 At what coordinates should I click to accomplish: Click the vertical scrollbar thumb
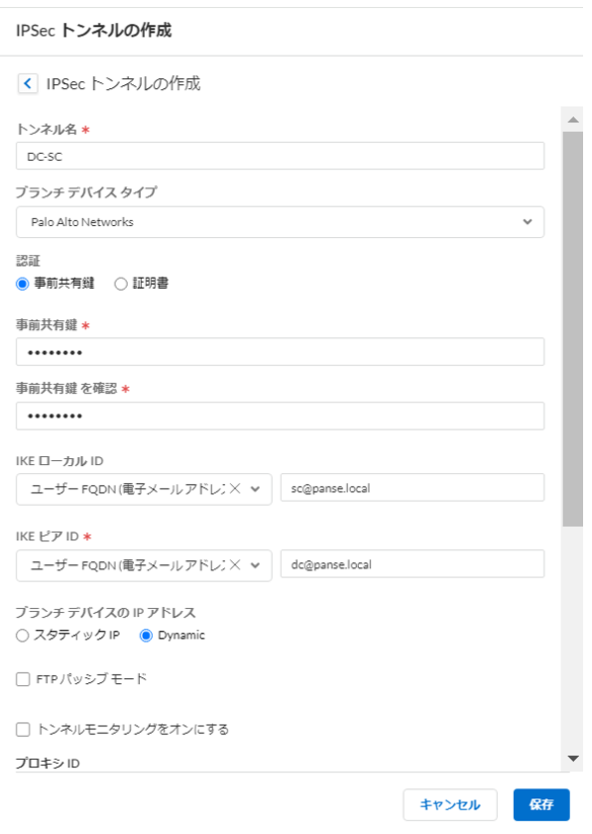573,329
